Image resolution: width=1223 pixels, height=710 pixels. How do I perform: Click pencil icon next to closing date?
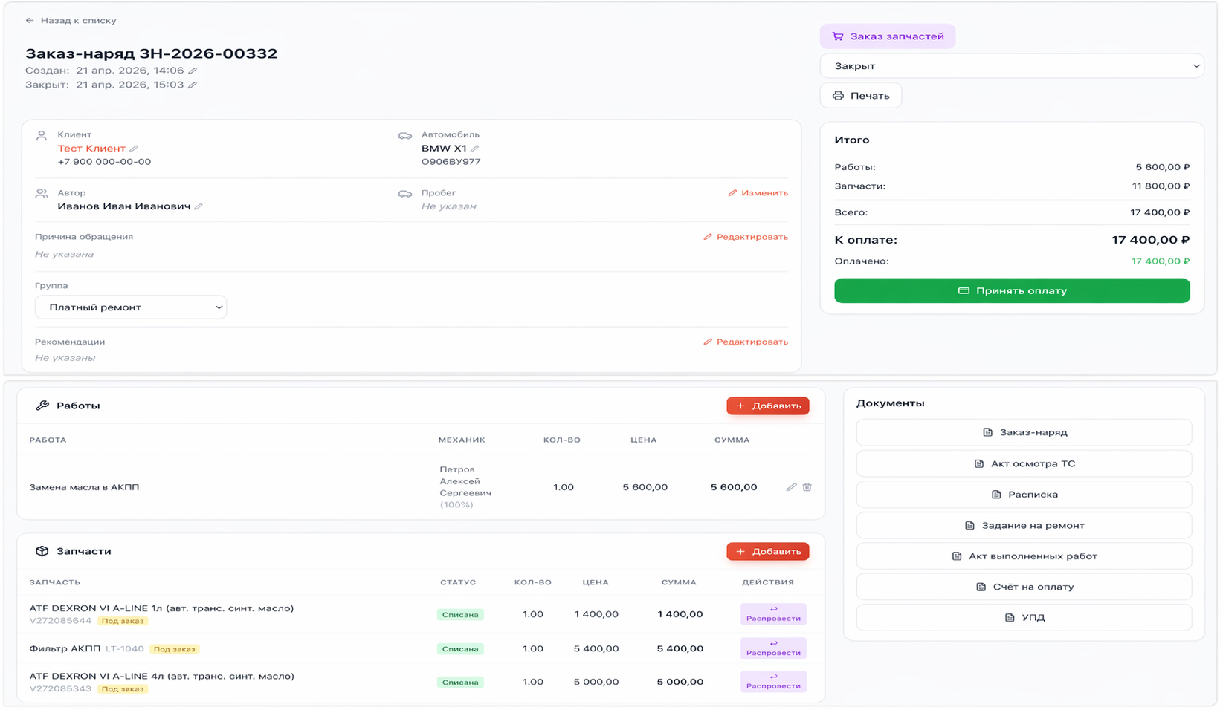coord(193,85)
